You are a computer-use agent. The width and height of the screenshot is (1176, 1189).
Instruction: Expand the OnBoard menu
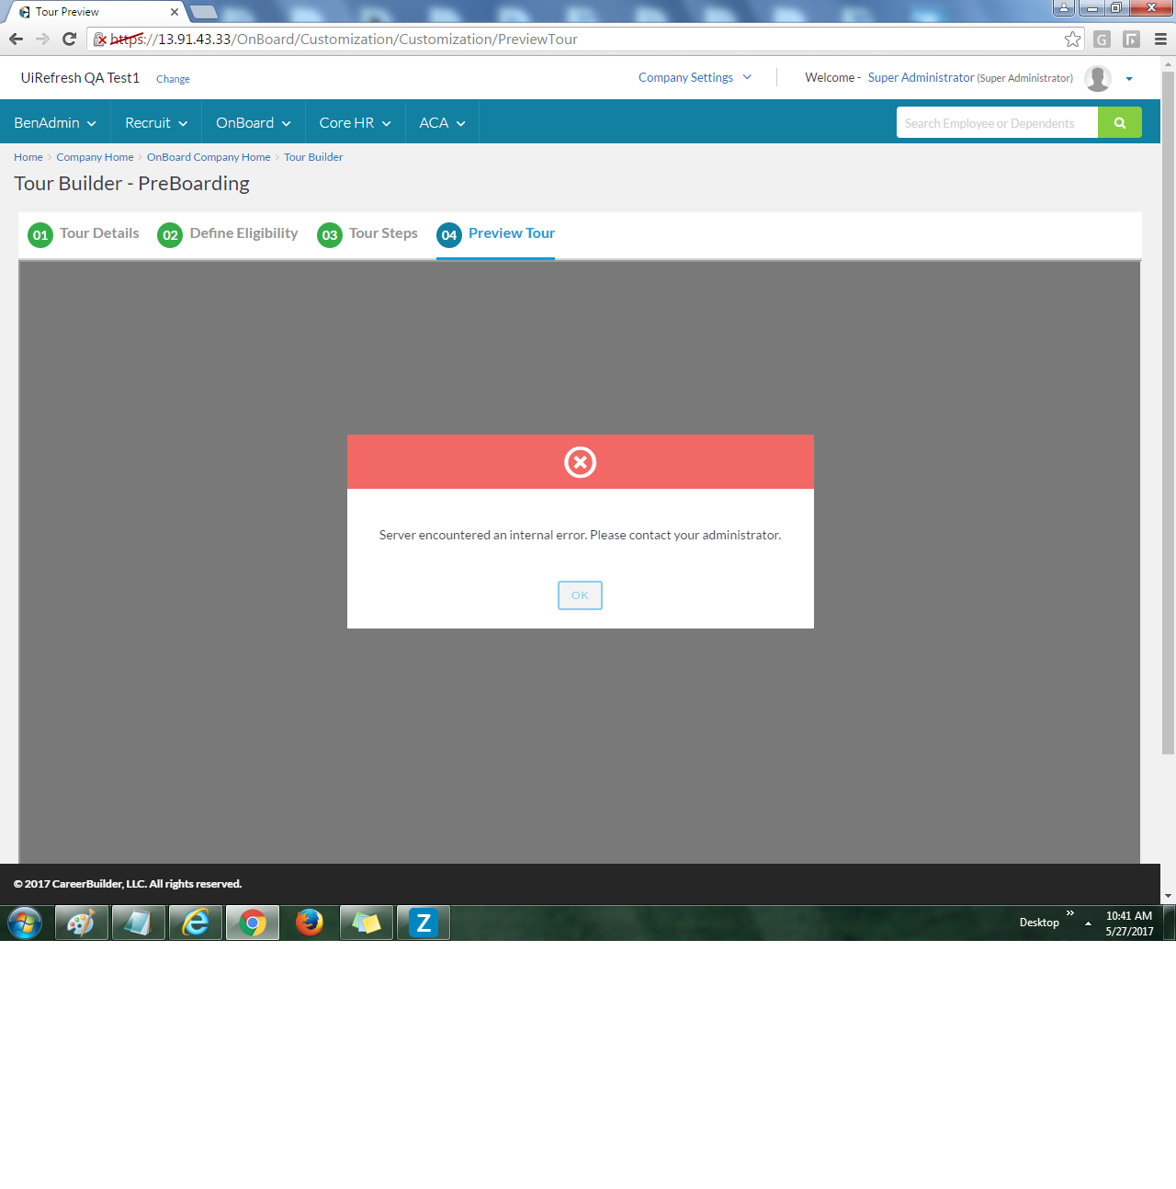point(254,122)
